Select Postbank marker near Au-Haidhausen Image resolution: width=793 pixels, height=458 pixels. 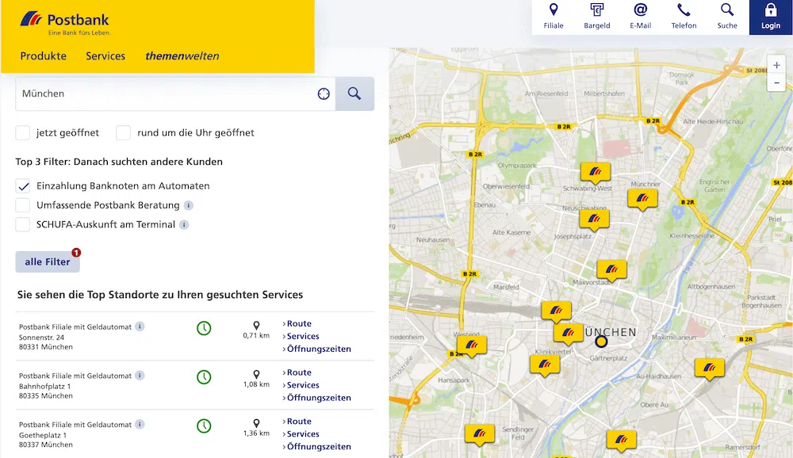tap(710, 368)
